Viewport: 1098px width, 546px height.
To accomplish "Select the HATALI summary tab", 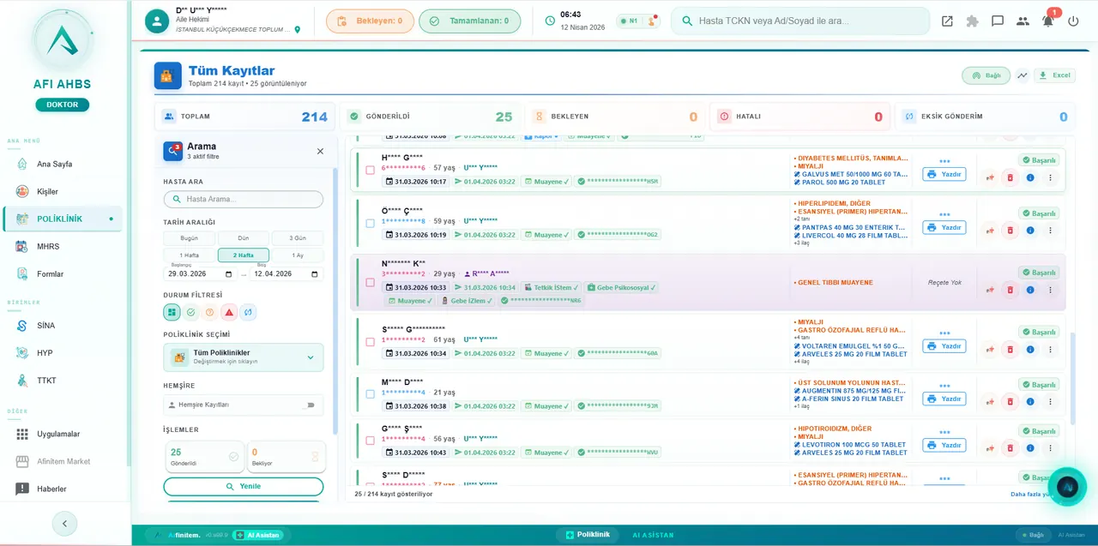I will [799, 117].
